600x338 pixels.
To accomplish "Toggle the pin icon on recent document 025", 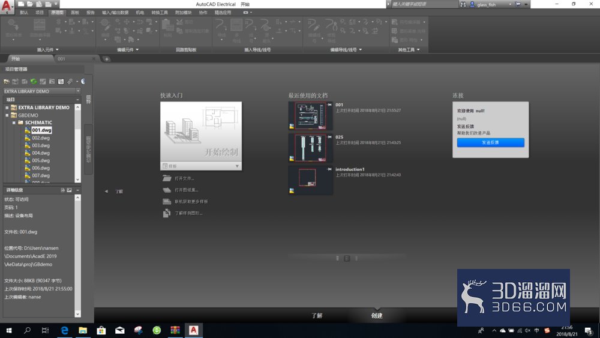I will coord(329,137).
